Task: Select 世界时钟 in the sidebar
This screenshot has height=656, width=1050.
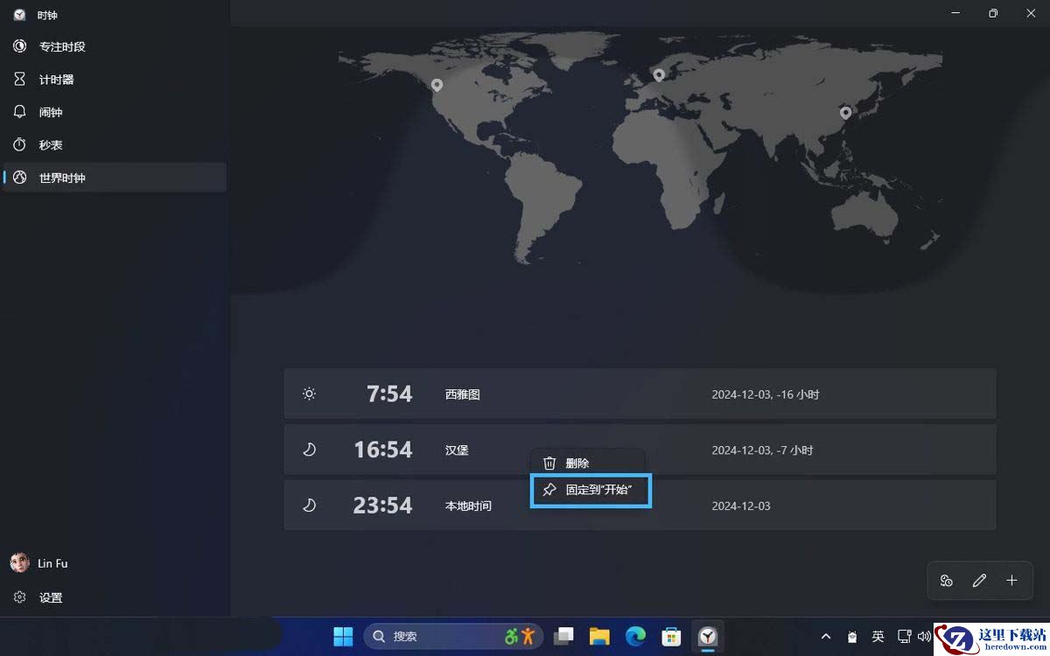Action: [x=61, y=178]
